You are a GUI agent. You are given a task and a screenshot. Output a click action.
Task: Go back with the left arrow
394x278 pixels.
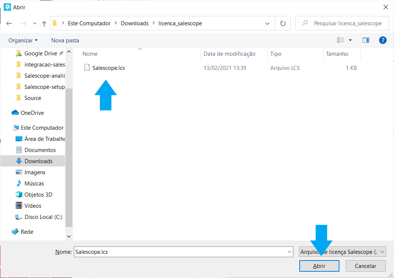click(x=9, y=23)
